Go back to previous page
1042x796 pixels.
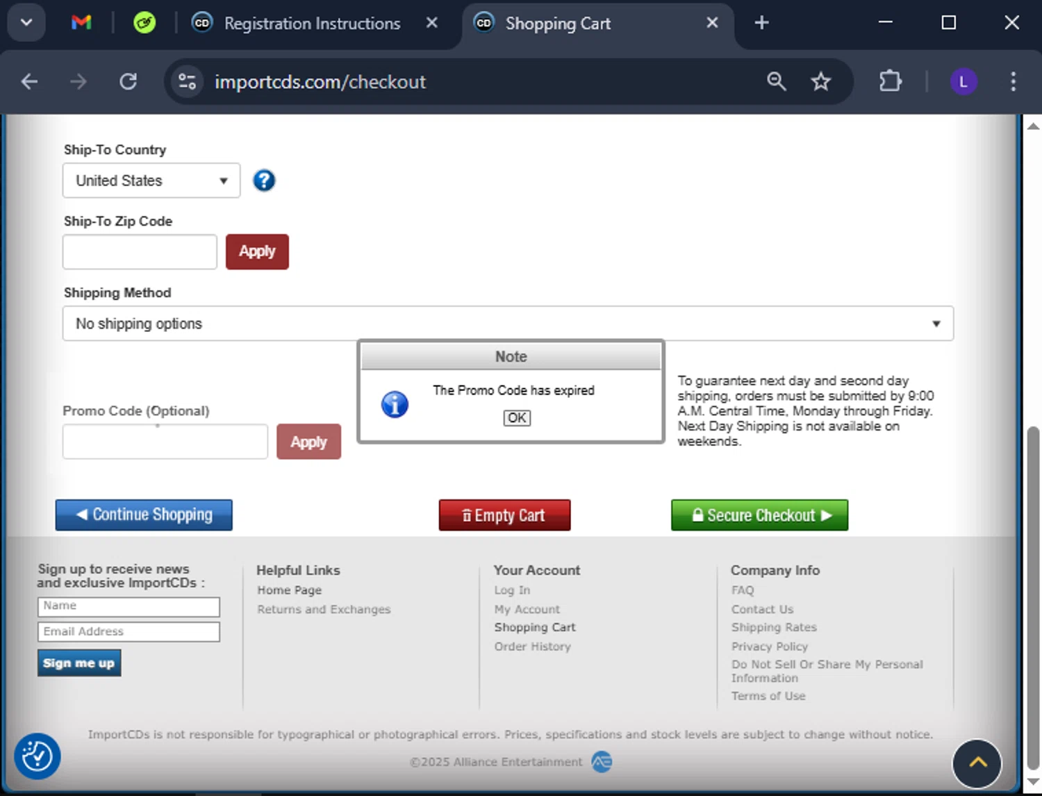29,82
